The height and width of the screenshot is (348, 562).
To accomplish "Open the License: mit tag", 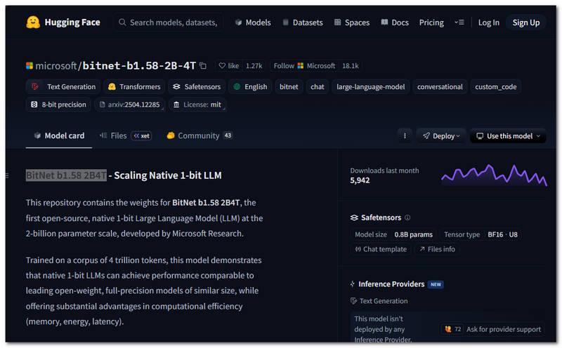I will coord(197,105).
